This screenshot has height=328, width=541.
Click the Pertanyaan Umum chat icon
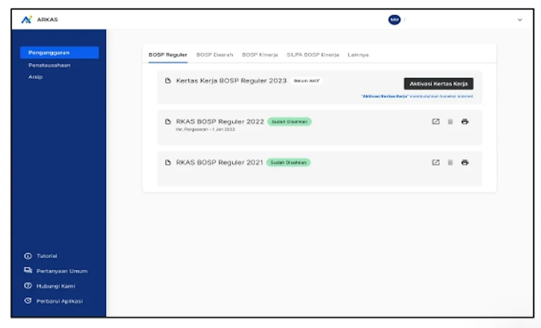pyautogui.click(x=28, y=270)
